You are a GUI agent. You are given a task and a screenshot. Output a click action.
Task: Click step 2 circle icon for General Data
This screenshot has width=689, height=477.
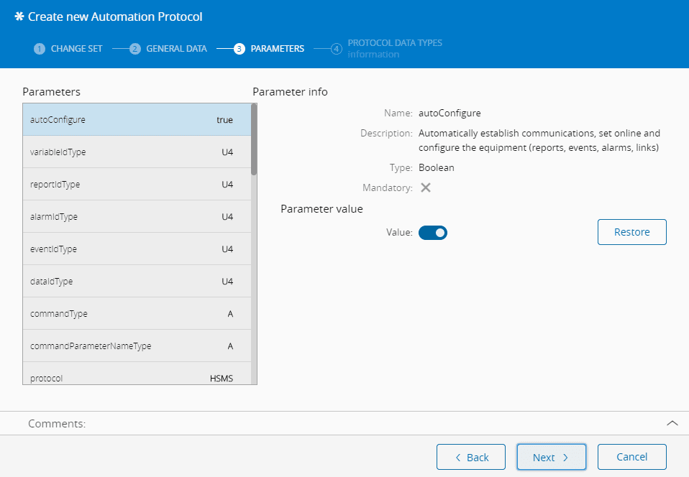pos(134,49)
